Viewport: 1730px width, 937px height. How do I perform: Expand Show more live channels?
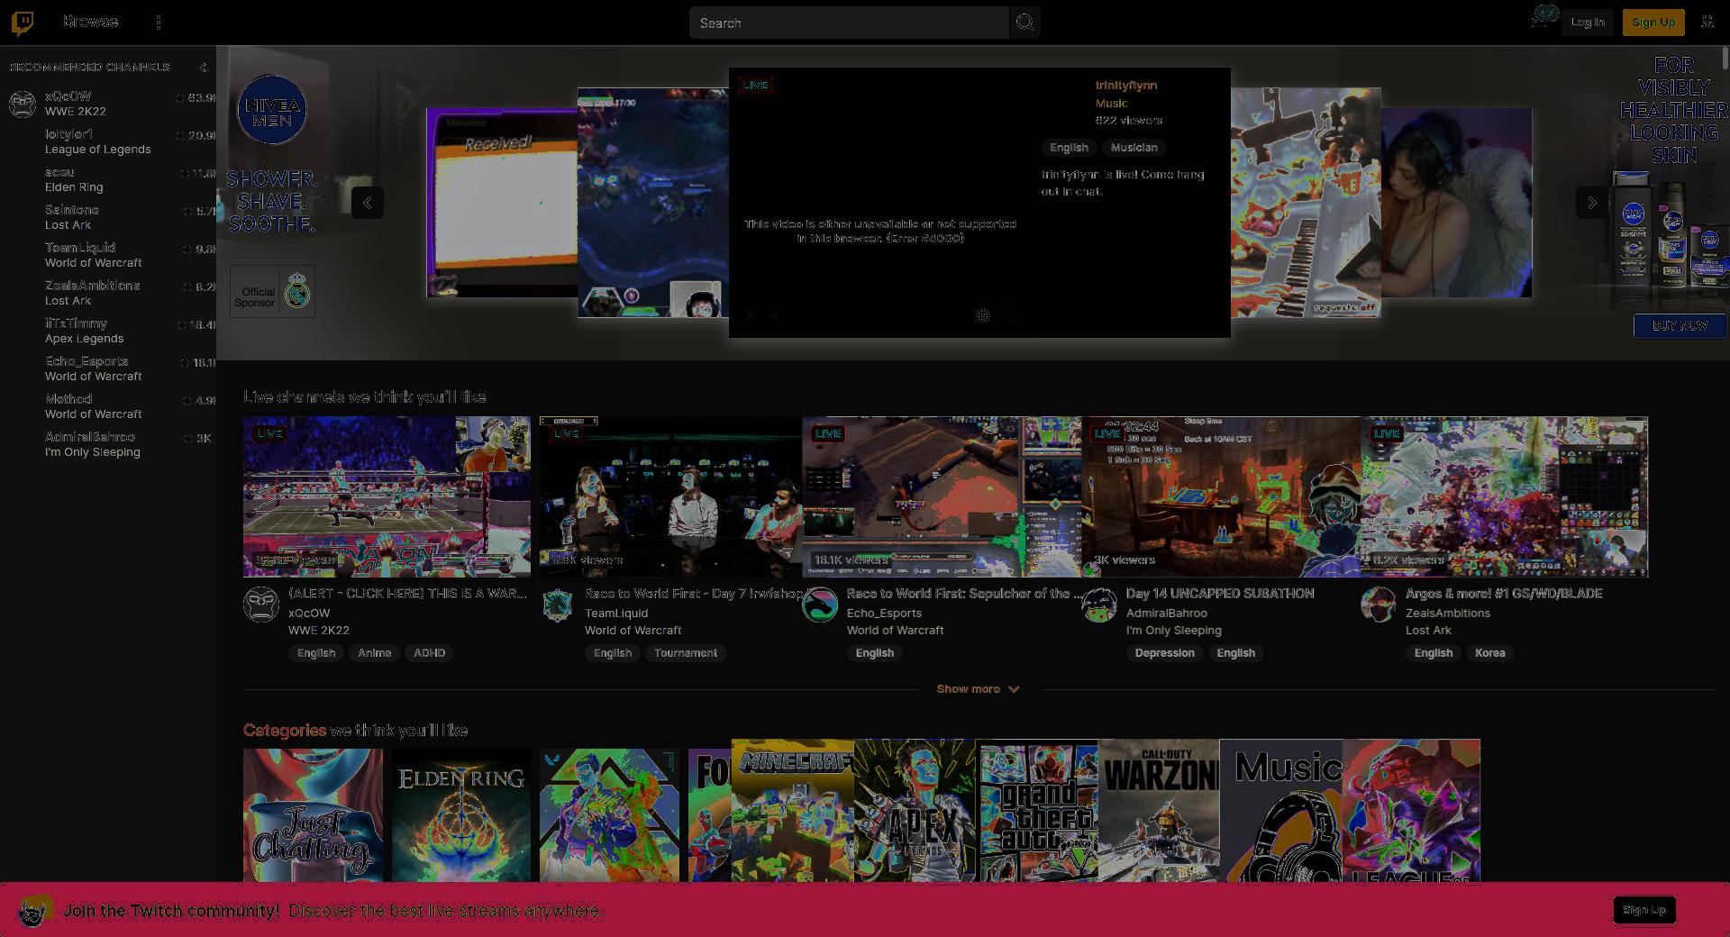[978, 689]
